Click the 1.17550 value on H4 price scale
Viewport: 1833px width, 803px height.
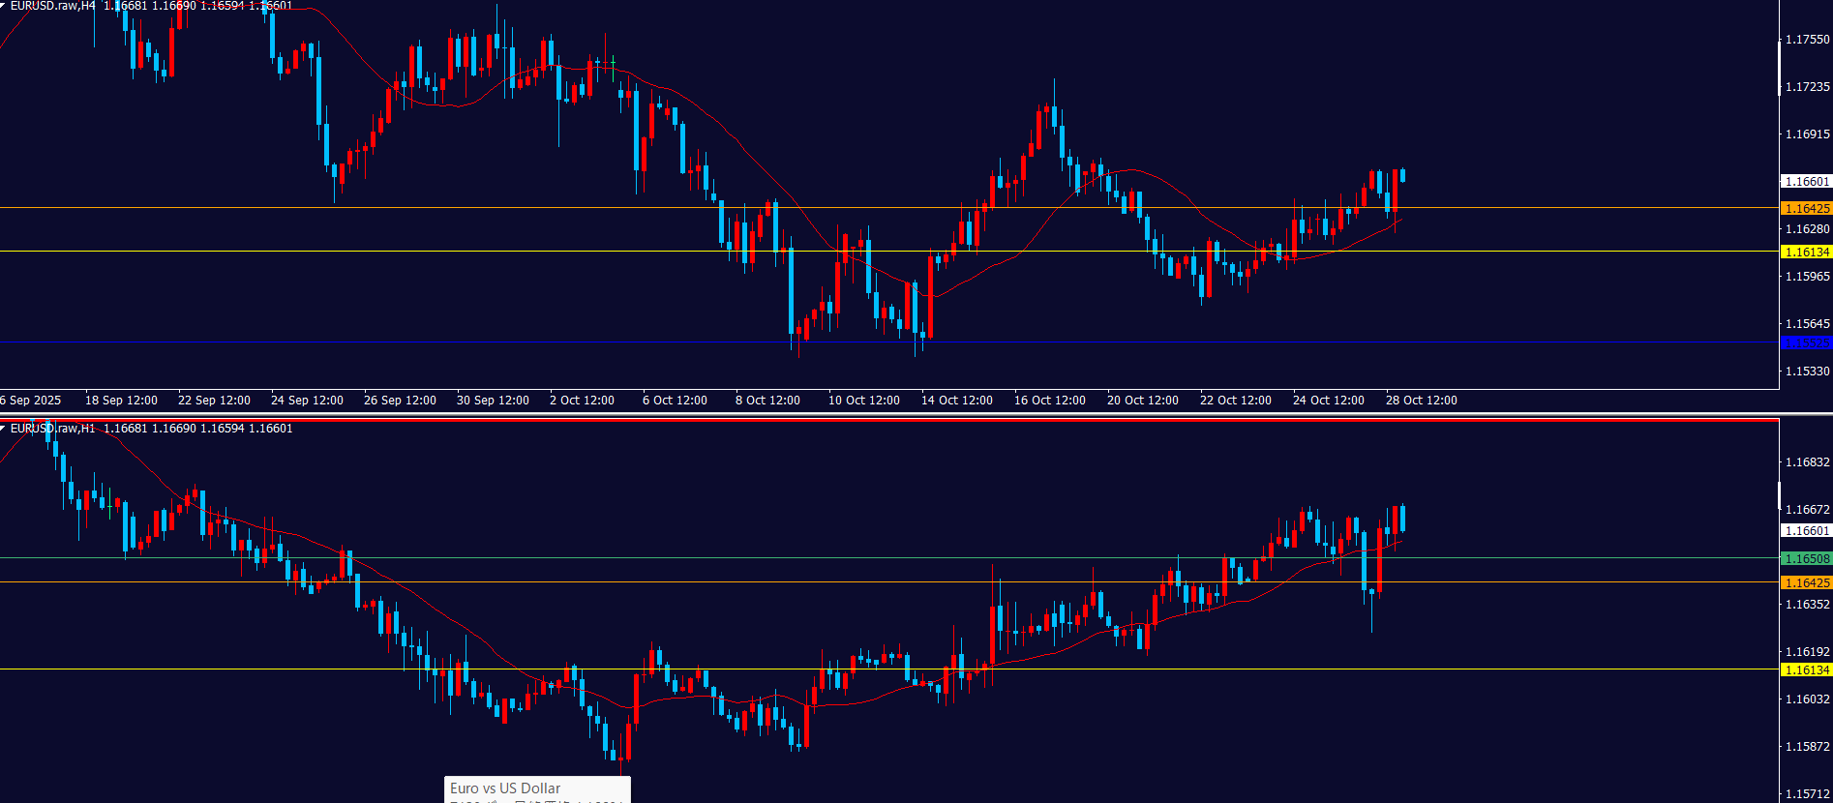[x=1807, y=40]
